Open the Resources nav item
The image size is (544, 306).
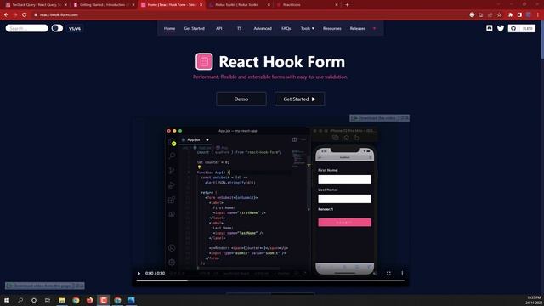(332, 28)
